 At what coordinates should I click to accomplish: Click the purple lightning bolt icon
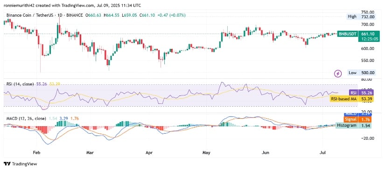pyautogui.click(x=338, y=73)
